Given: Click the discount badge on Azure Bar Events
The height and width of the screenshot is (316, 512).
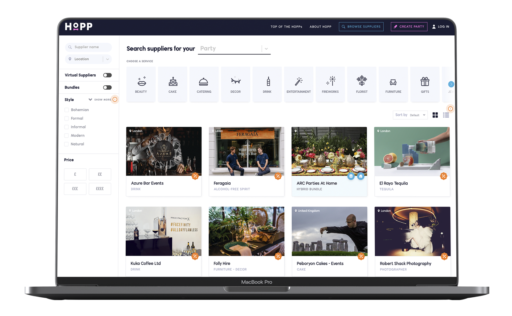Looking at the screenshot, I should [x=195, y=176].
